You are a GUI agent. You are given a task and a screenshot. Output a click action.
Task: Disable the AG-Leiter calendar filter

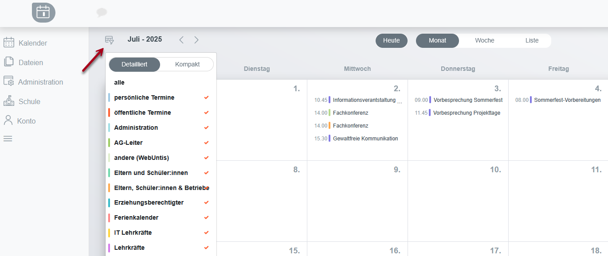[x=206, y=143]
